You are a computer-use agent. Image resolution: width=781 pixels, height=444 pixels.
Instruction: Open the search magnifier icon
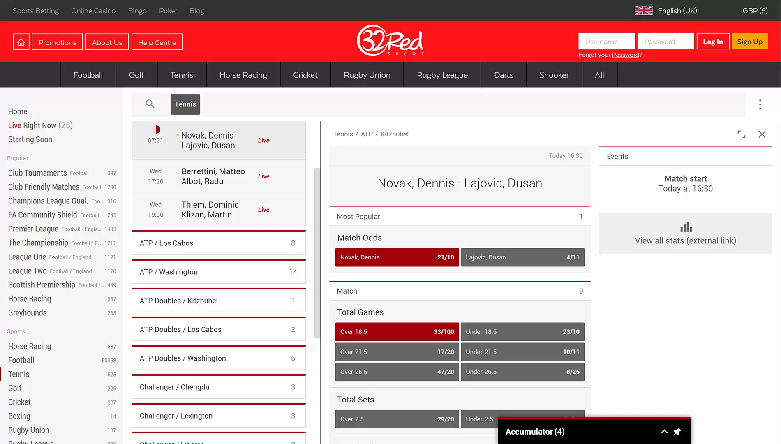tap(150, 104)
